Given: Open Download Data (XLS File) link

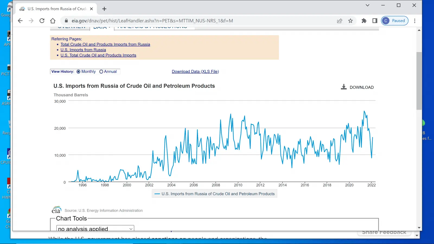Looking at the screenshot, I should [195, 72].
